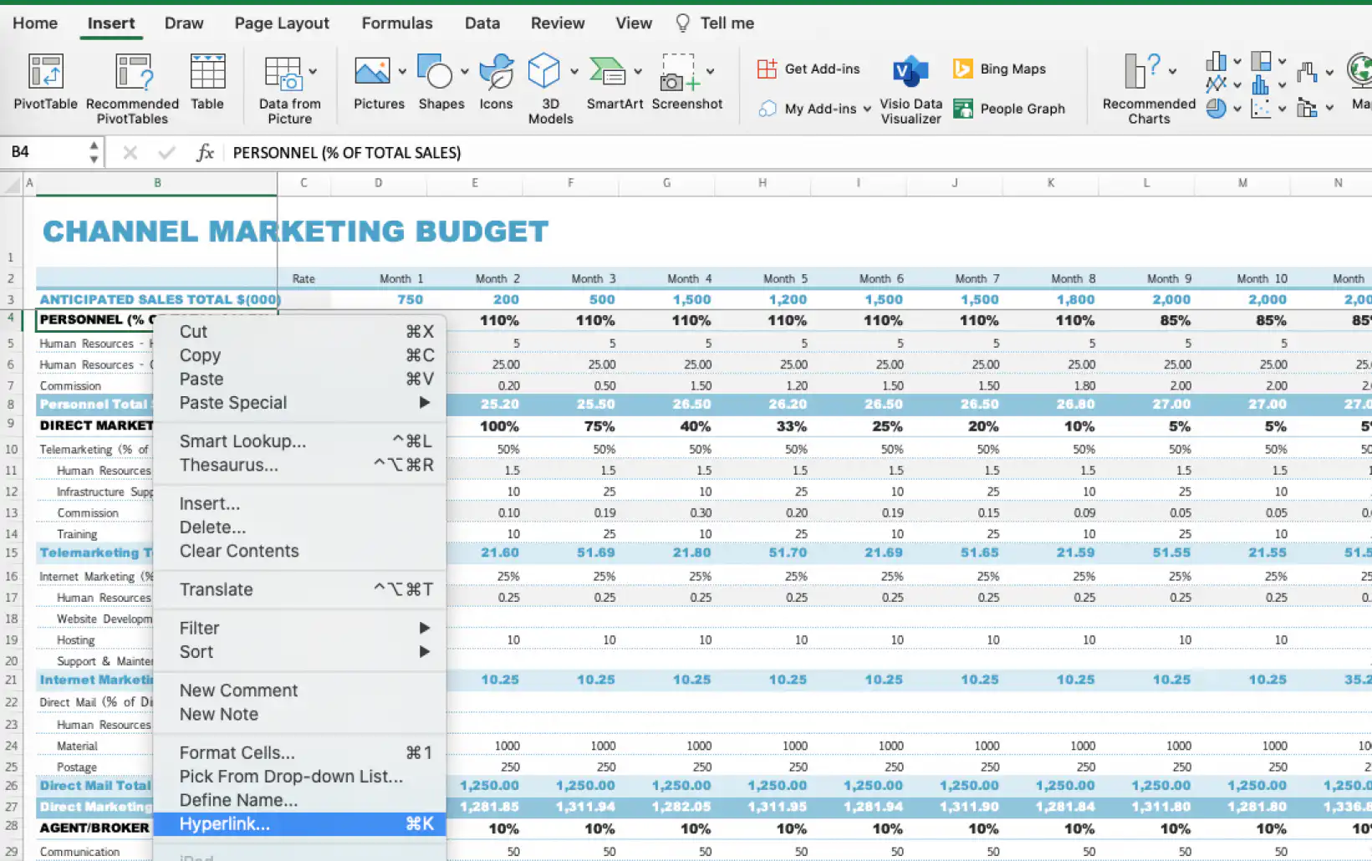Image resolution: width=1372 pixels, height=861 pixels.
Task: Expand the My Add-ins dropdown
Action: (867, 109)
